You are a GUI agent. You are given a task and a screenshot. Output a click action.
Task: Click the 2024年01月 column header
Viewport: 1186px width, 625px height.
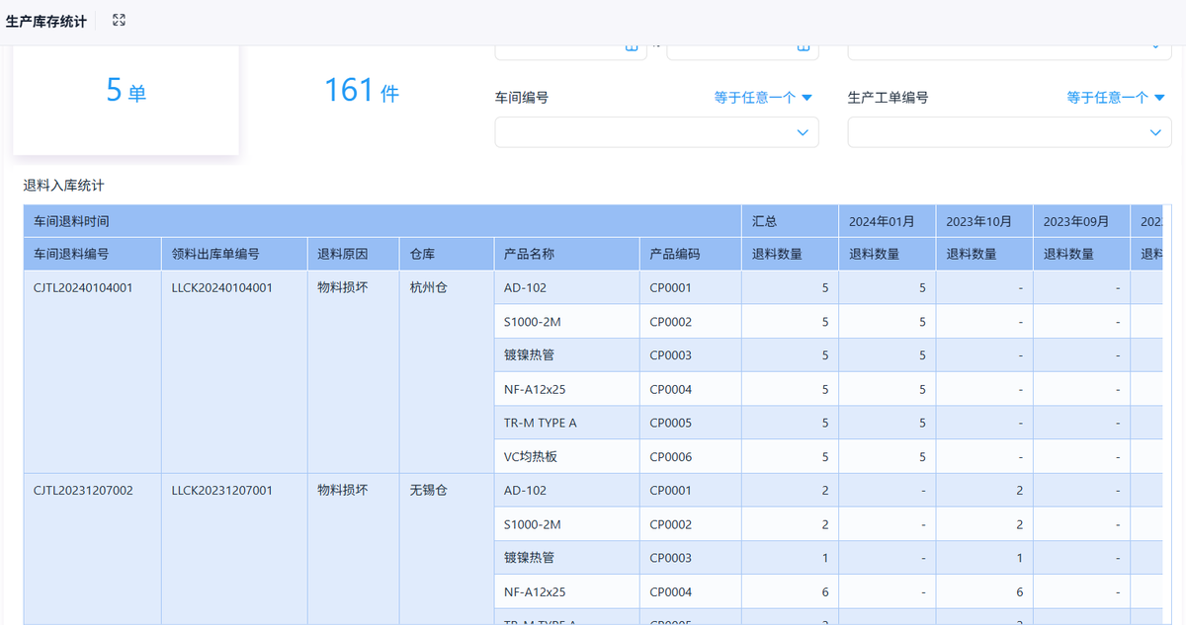(882, 221)
